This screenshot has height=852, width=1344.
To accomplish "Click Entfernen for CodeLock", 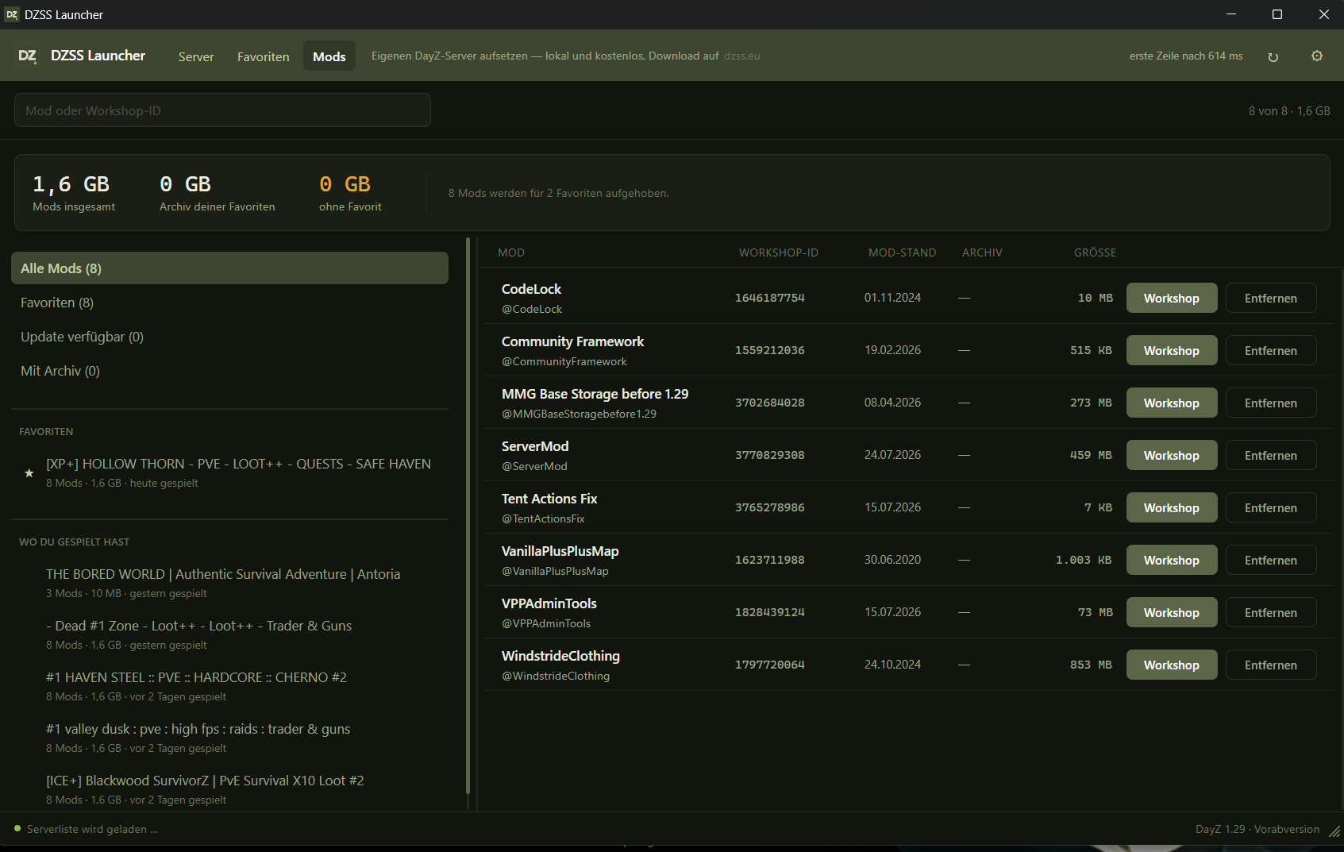I will click(1271, 298).
